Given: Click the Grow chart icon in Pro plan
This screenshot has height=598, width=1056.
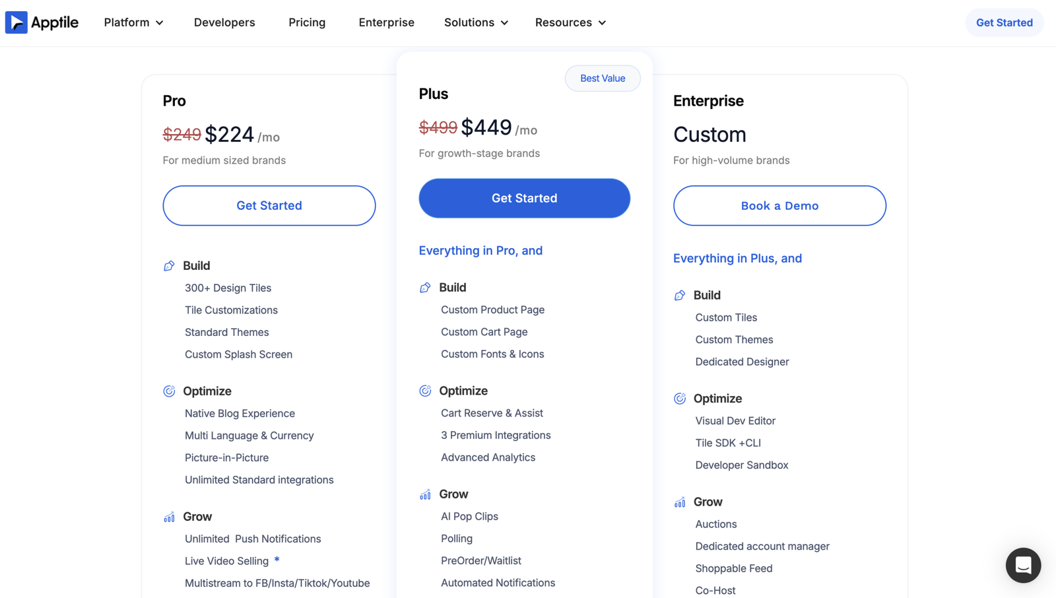Looking at the screenshot, I should pos(169,517).
